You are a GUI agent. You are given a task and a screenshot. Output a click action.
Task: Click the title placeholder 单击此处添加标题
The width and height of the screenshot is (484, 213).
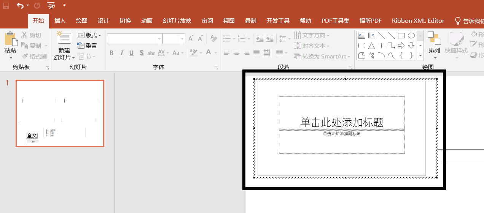[342, 122]
